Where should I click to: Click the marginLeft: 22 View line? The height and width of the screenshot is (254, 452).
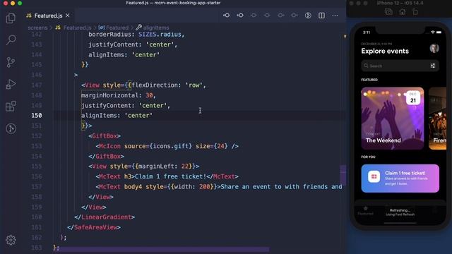pyautogui.click(x=143, y=167)
